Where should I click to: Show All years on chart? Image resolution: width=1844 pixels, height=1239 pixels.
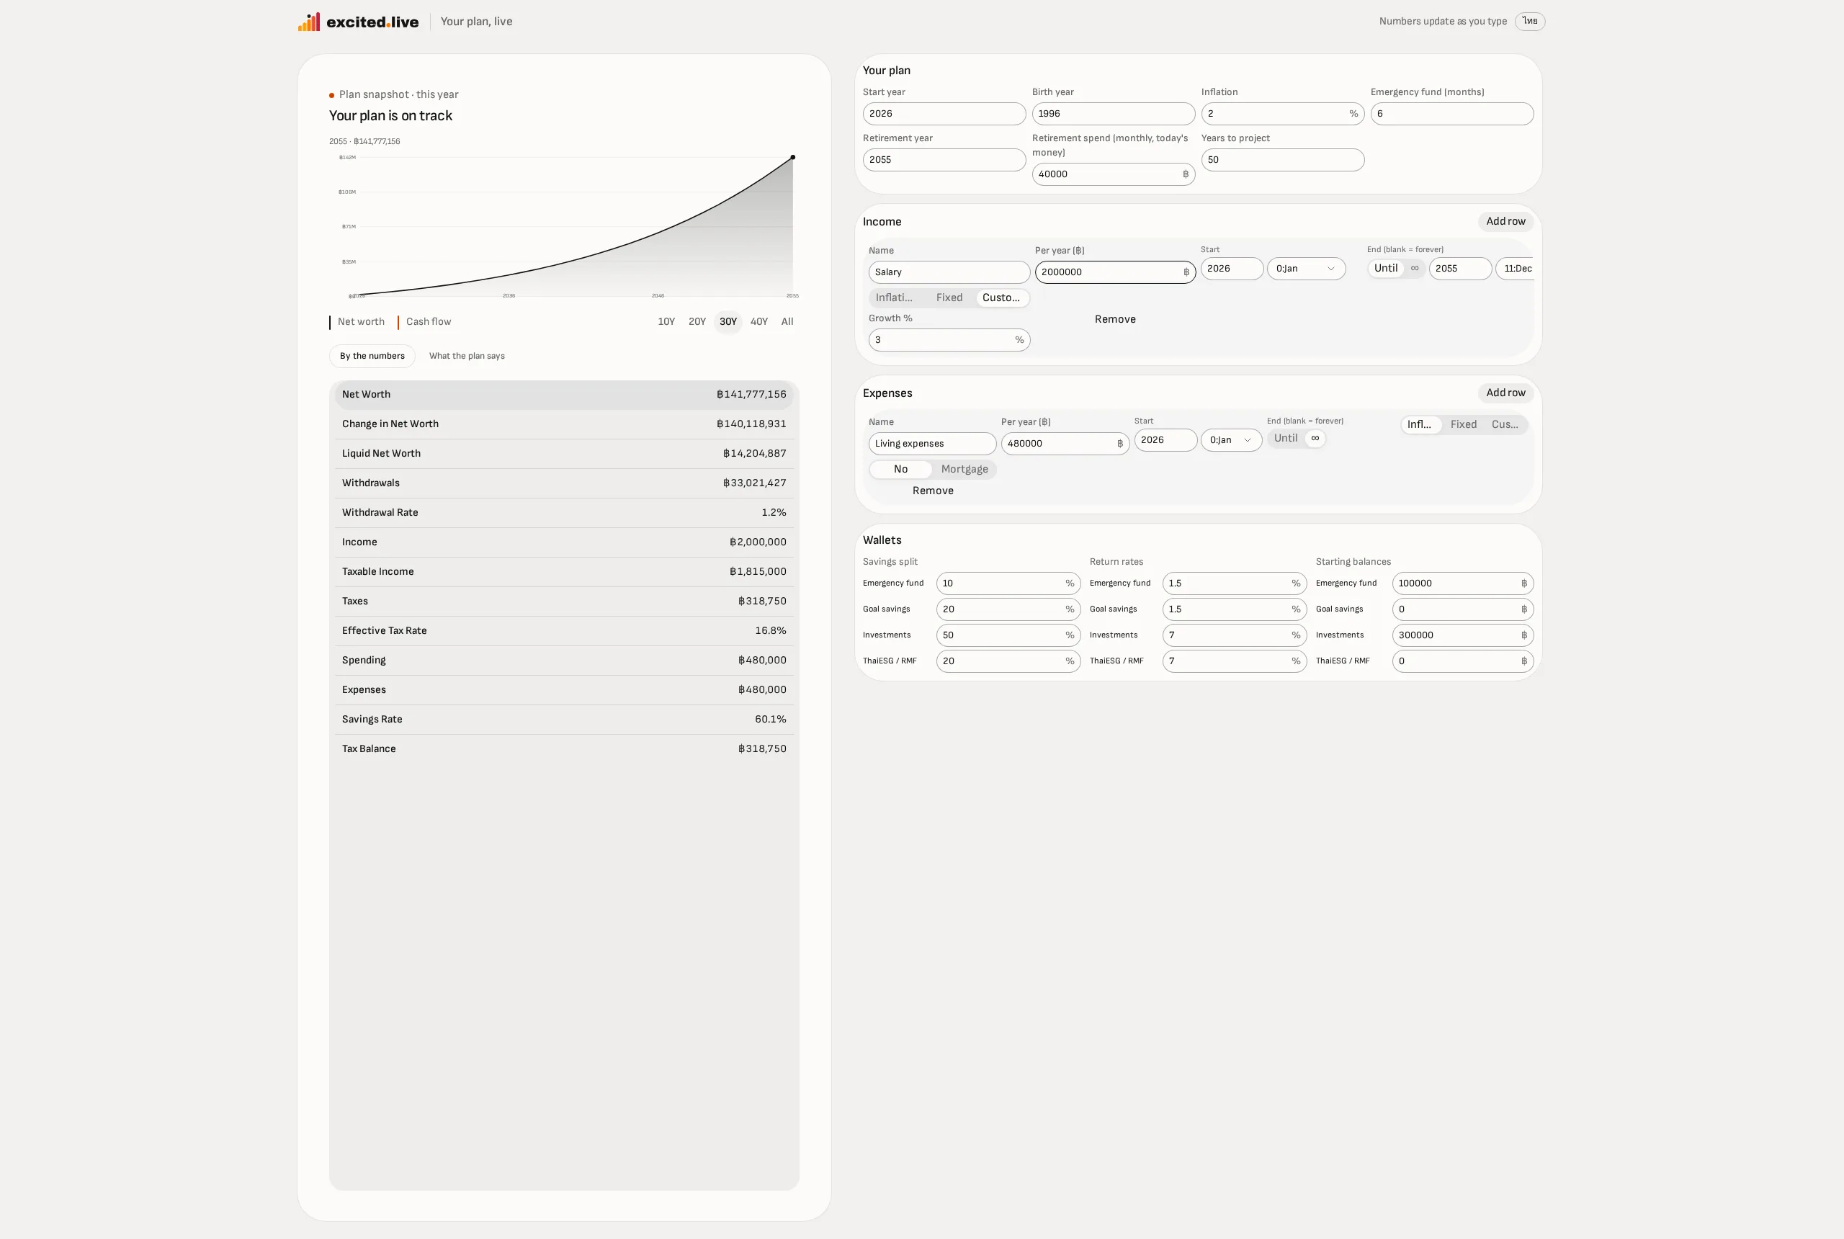tap(787, 321)
